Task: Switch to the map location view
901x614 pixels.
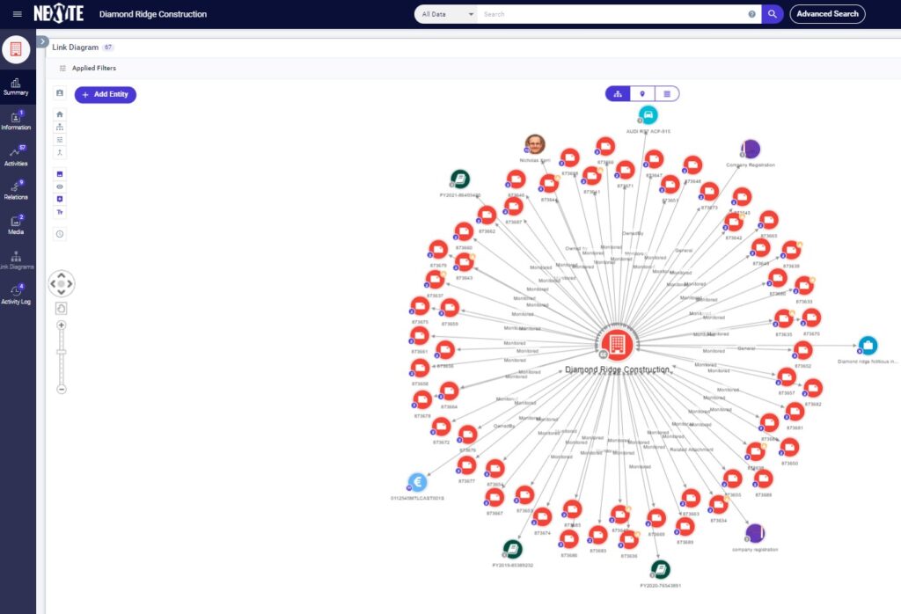Action: coord(642,93)
